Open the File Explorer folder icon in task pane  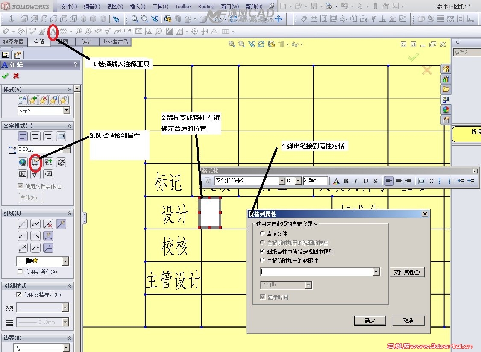[x=446, y=89]
